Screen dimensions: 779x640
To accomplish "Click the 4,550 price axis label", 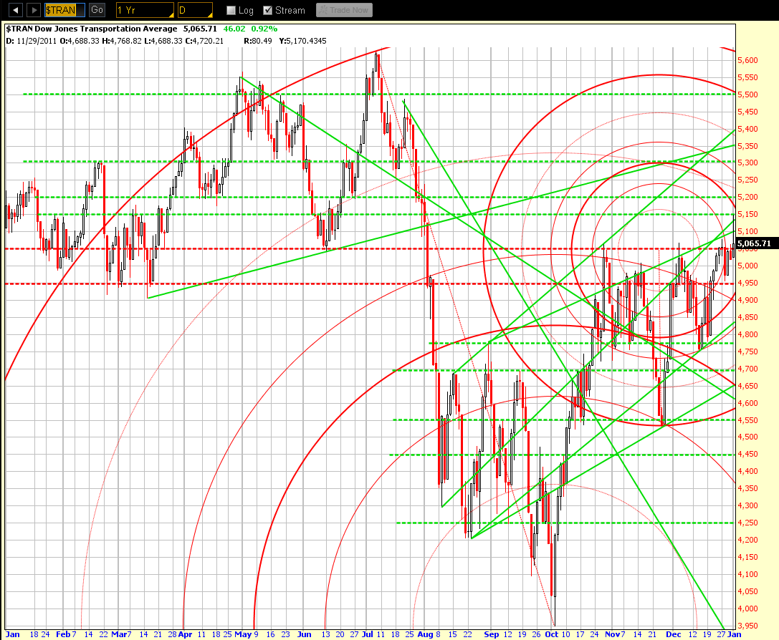I will tap(747, 420).
